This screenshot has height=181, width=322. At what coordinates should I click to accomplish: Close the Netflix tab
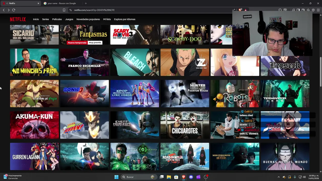click(38, 3)
